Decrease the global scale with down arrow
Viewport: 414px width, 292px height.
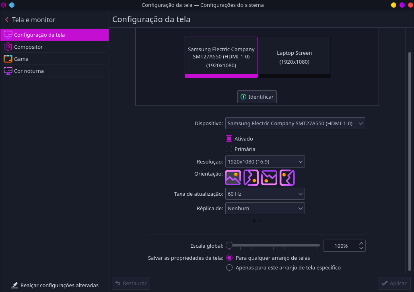[x=361, y=248]
